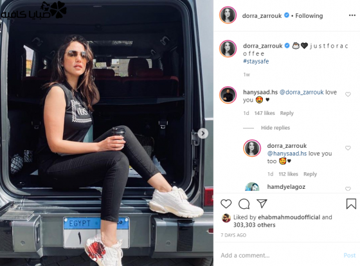Image resolution: width=360 pixels, height=266 pixels.
Task: Open the comment speech bubble icon
Action: 244,204
